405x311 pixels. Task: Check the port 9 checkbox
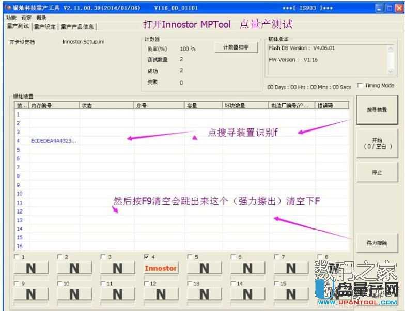17,284
